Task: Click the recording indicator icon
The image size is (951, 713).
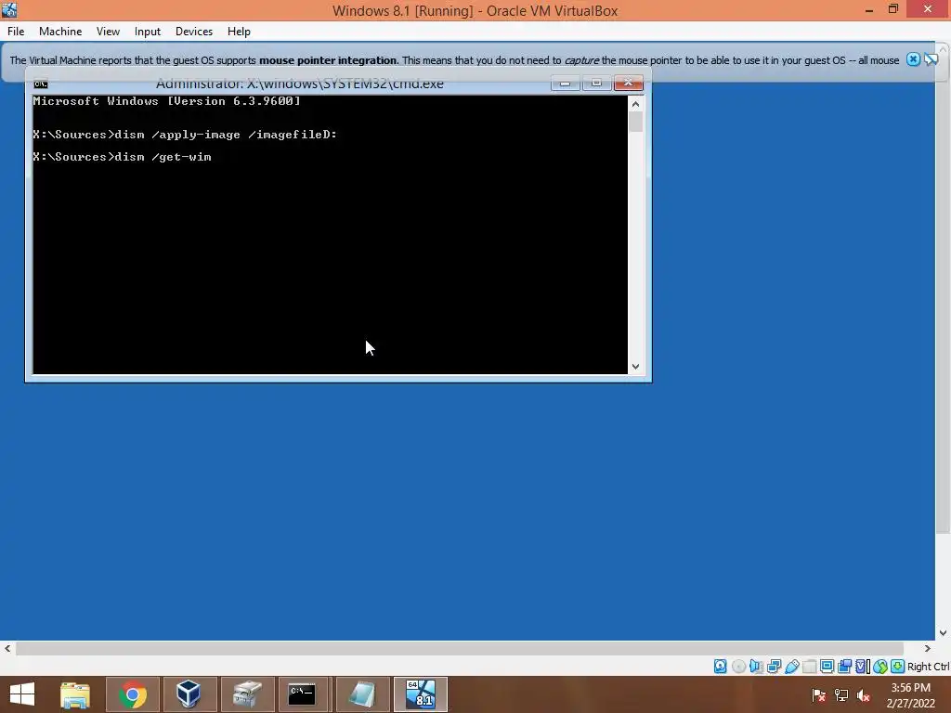Action: [x=844, y=667]
